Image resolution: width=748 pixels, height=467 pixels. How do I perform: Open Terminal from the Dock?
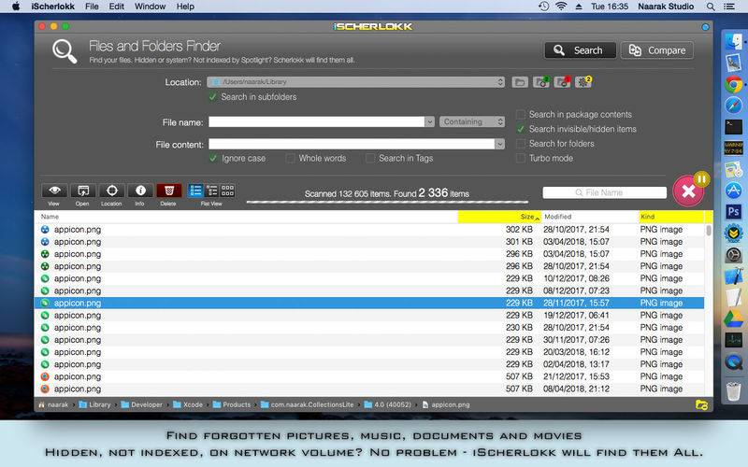pyautogui.click(x=734, y=127)
